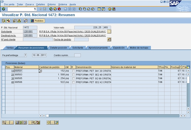The width and height of the screenshot is (191, 130).
Task: Select row selector for position 30
Action: (4, 78)
